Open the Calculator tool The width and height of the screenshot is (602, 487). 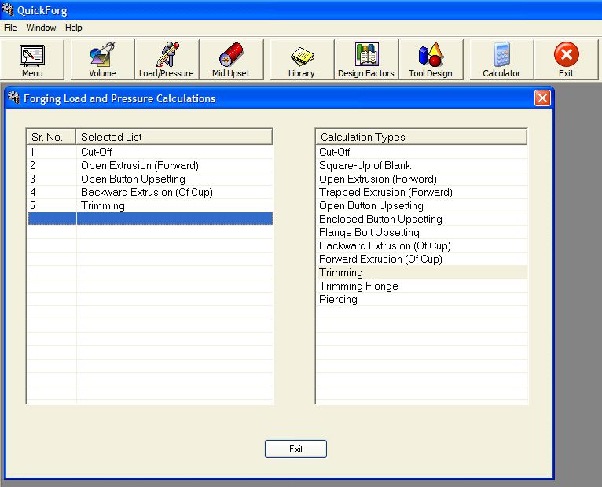coord(501,61)
